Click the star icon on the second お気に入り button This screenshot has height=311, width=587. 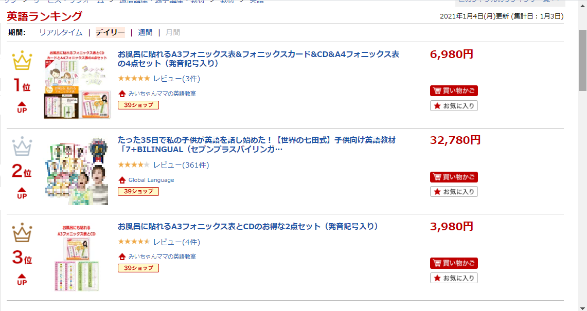(437, 192)
